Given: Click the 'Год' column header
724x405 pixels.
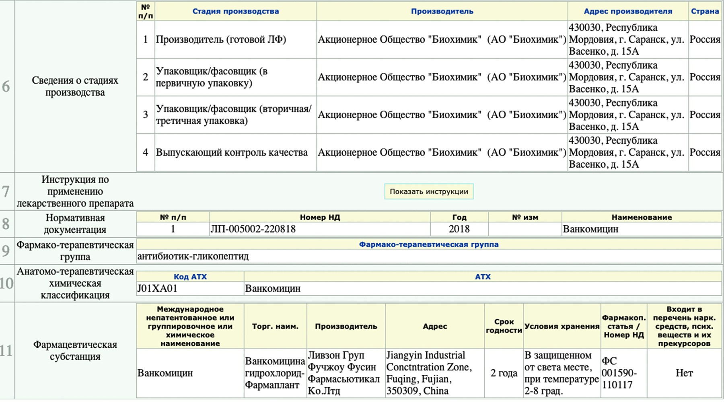Looking at the screenshot, I should 459,217.
